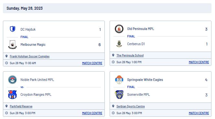Click the Noble Park United MPL logo

(13, 79)
